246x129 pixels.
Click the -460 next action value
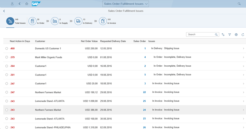click(x=12, y=48)
